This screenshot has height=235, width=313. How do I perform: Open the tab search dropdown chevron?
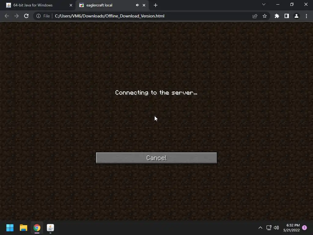pos(264,4)
